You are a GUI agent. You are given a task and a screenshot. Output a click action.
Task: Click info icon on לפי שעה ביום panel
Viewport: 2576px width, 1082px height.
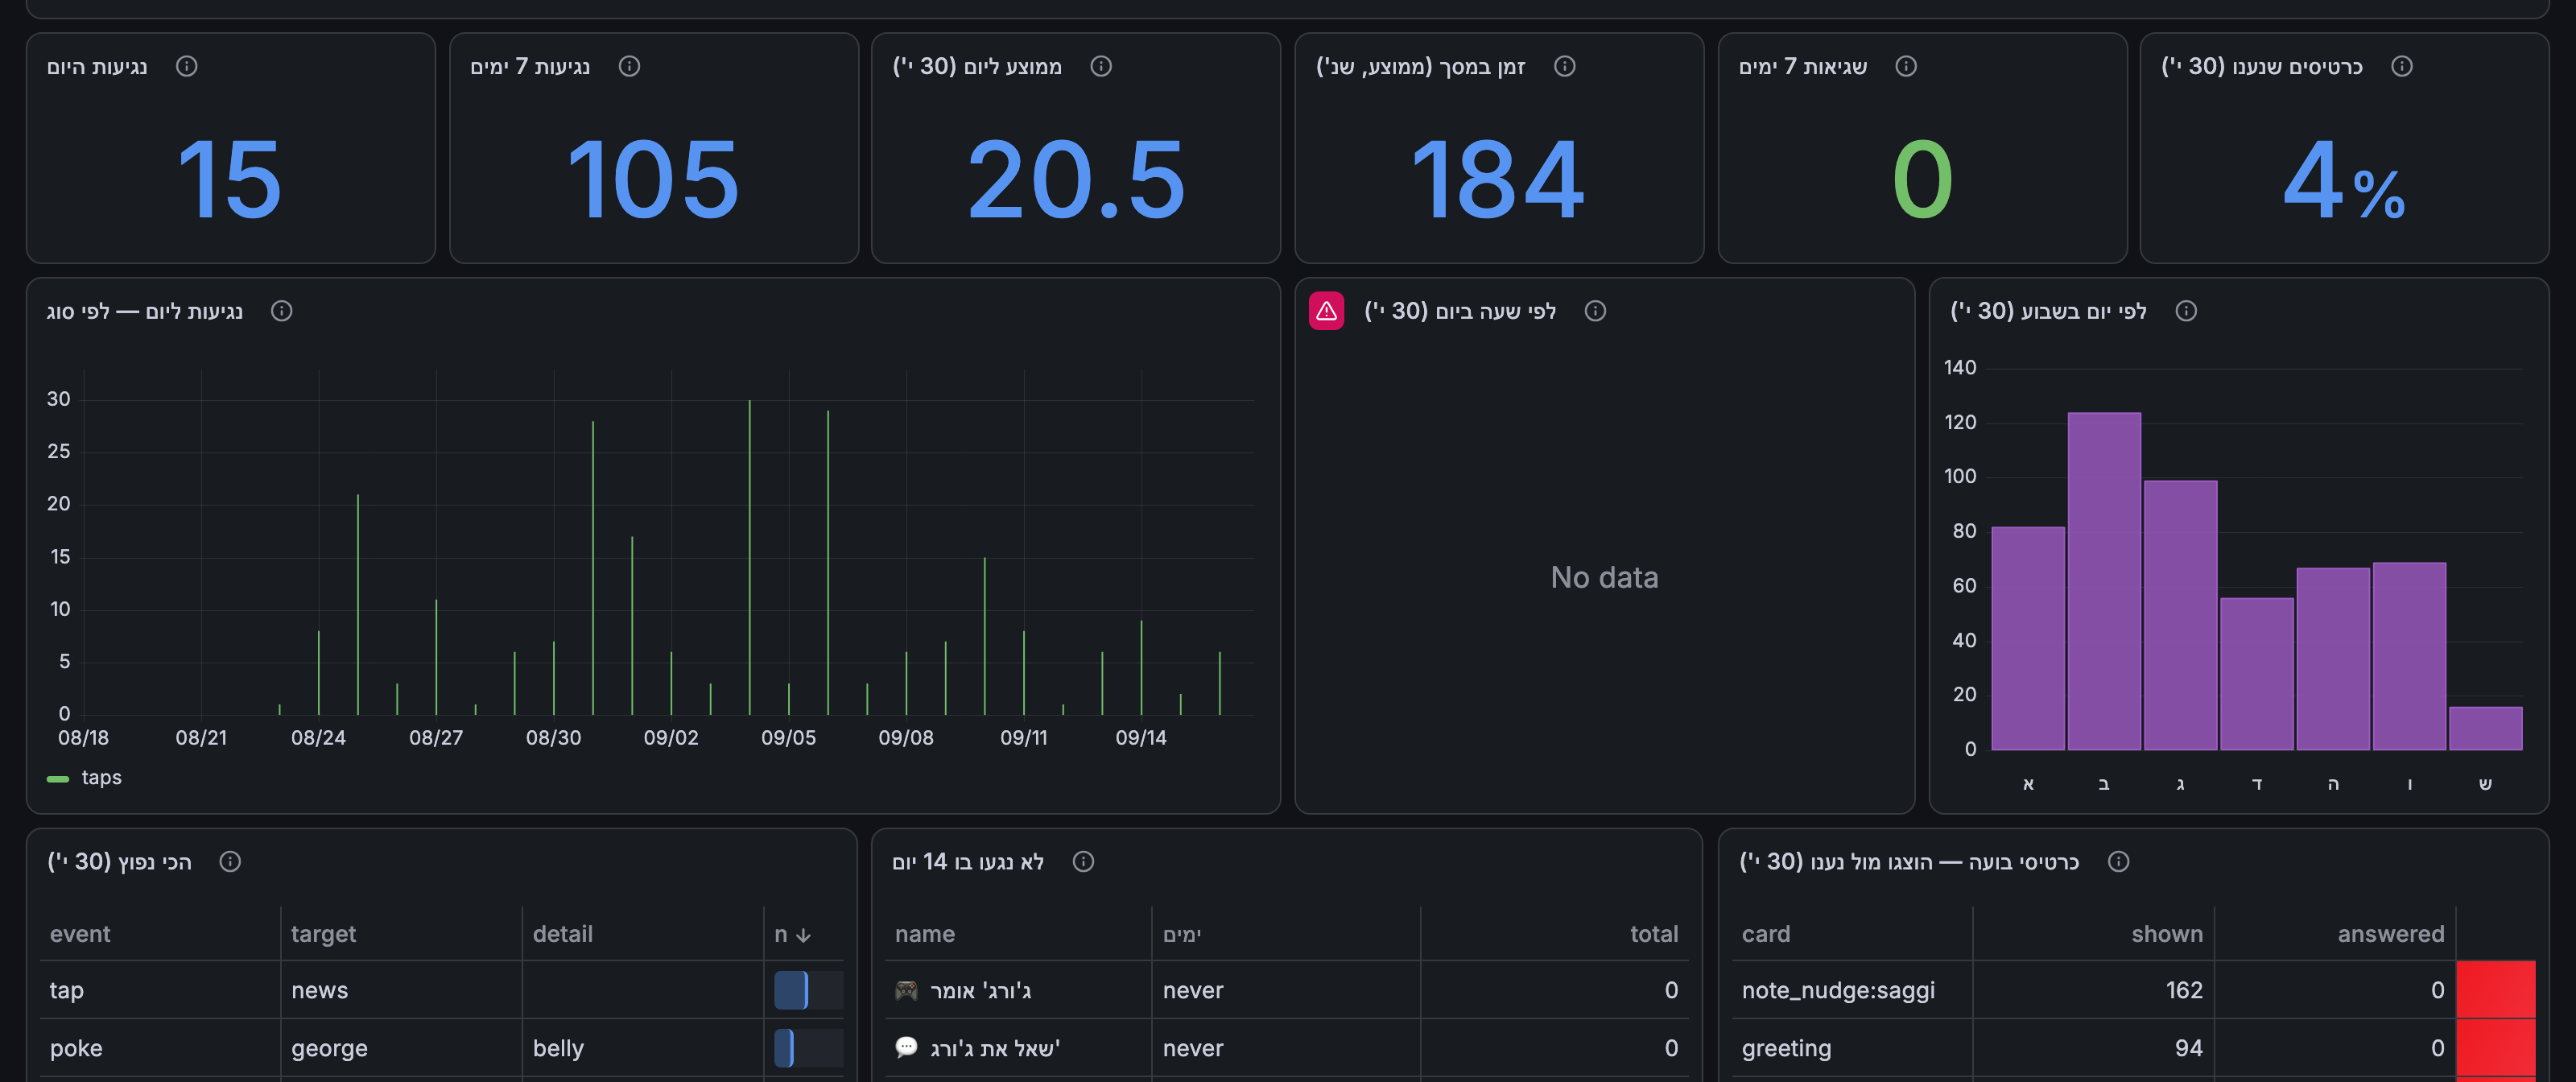[1596, 311]
